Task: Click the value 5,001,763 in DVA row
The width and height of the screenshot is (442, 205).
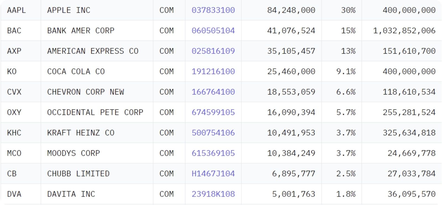Action: pos(294,194)
